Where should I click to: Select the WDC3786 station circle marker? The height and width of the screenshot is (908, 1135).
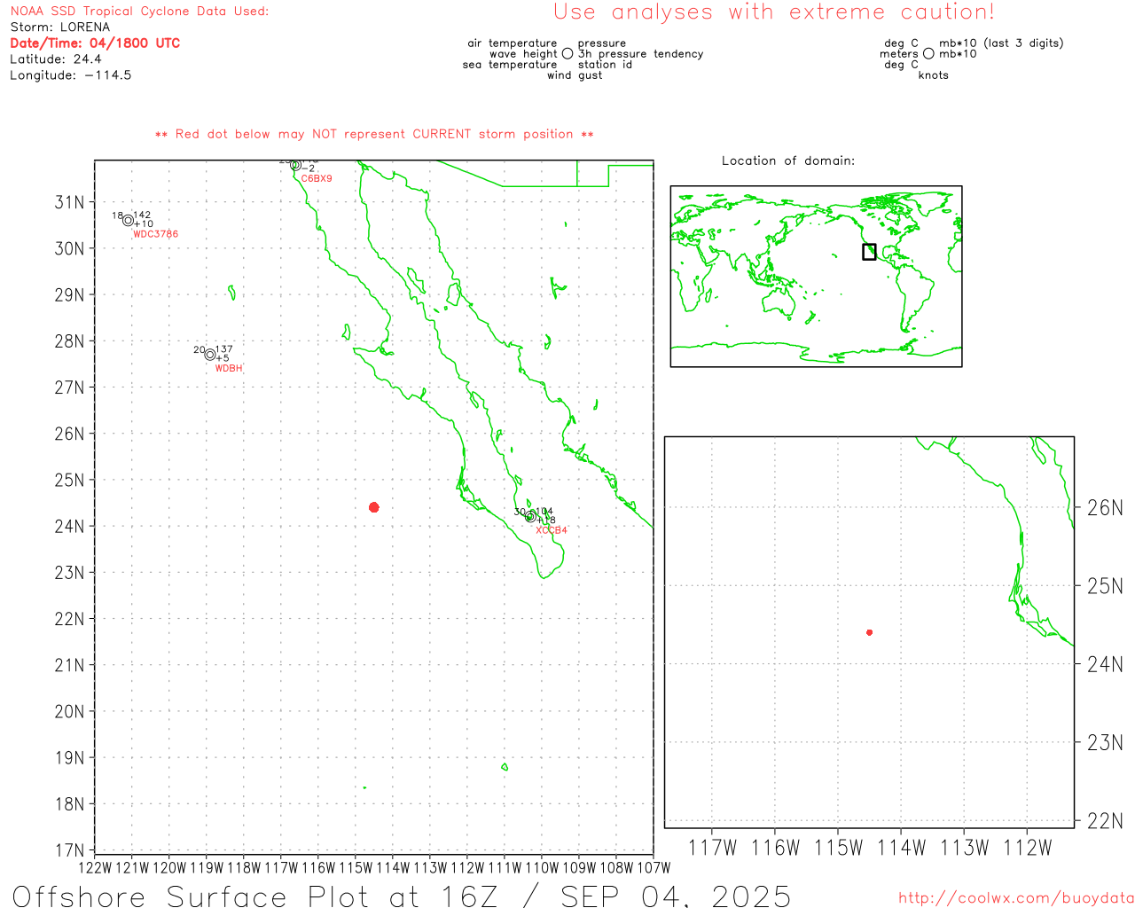point(129,221)
